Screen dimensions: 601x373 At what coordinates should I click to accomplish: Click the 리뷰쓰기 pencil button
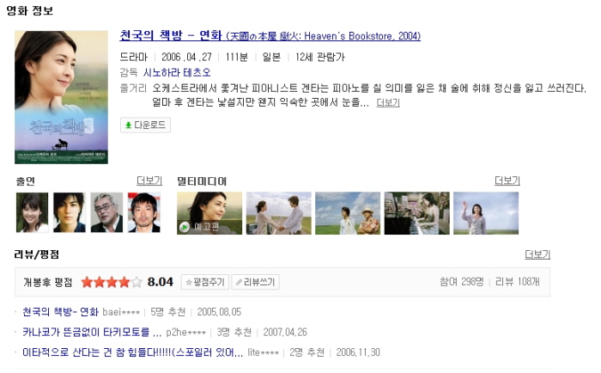click(x=255, y=282)
